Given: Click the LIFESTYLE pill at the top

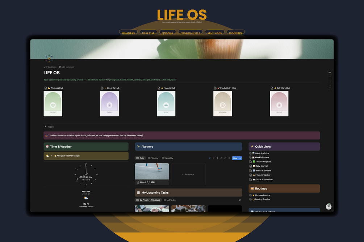Looking at the screenshot, I should (x=148, y=33).
